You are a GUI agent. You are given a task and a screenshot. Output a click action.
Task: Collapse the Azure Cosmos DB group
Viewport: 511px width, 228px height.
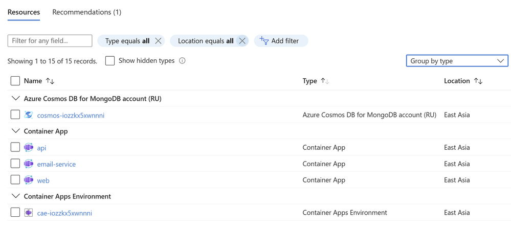click(15, 99)
